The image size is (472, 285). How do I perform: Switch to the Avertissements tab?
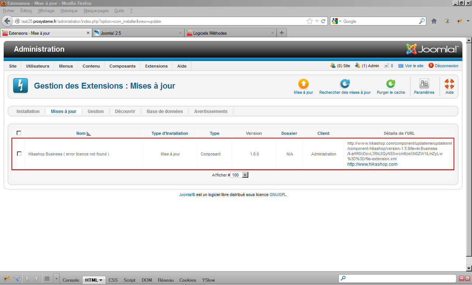[211, 111]
